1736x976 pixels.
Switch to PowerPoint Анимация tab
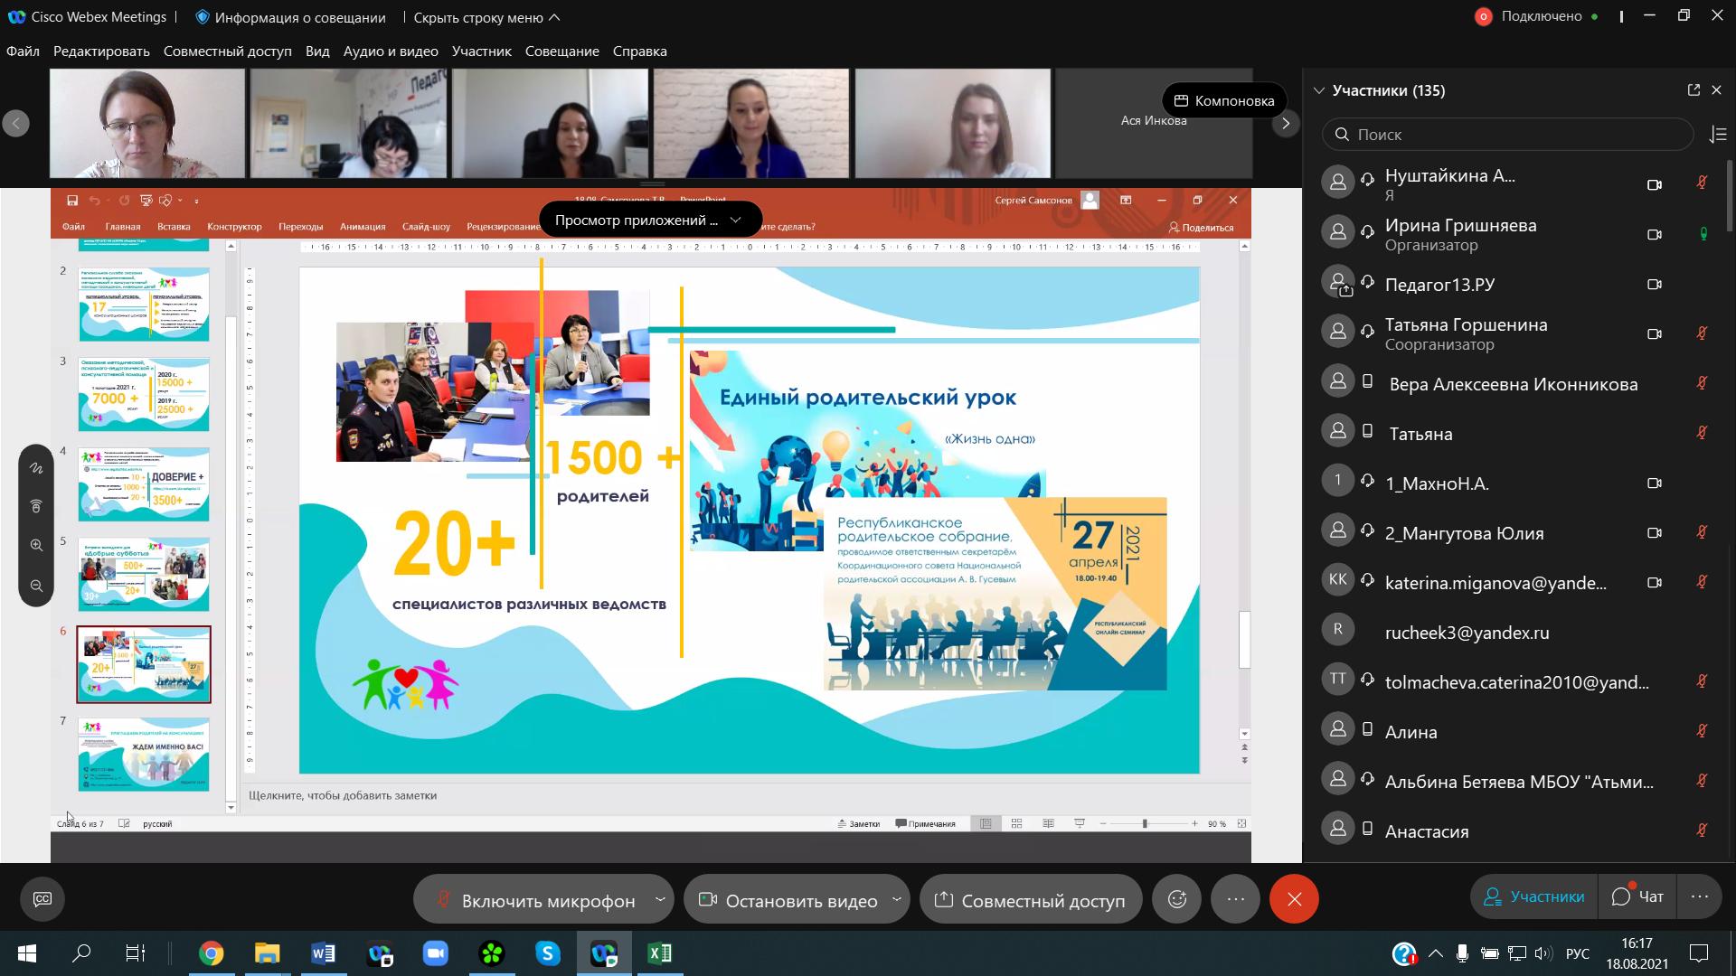coord(363,227)
